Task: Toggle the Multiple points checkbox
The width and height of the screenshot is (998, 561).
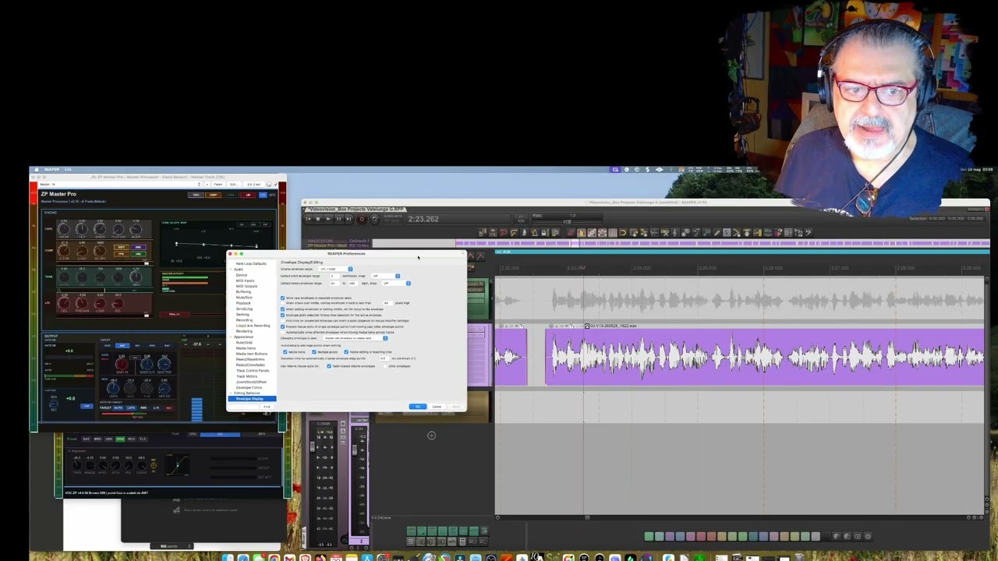Action: point(314,352)
